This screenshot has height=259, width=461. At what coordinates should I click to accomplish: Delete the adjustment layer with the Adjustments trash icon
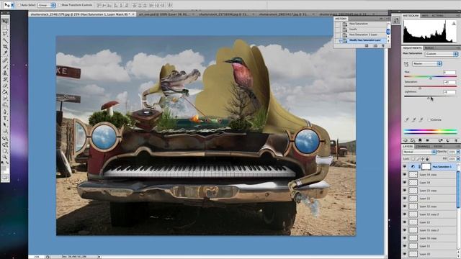tap(456, 140)
